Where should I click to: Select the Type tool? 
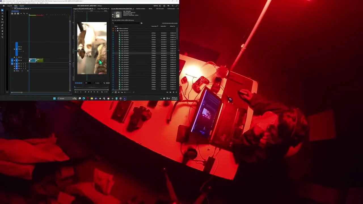pos(2,34)
